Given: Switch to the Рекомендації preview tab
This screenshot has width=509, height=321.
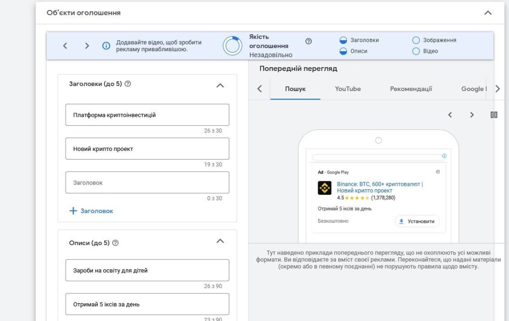Looking at the screenshot, I should 411,89.
